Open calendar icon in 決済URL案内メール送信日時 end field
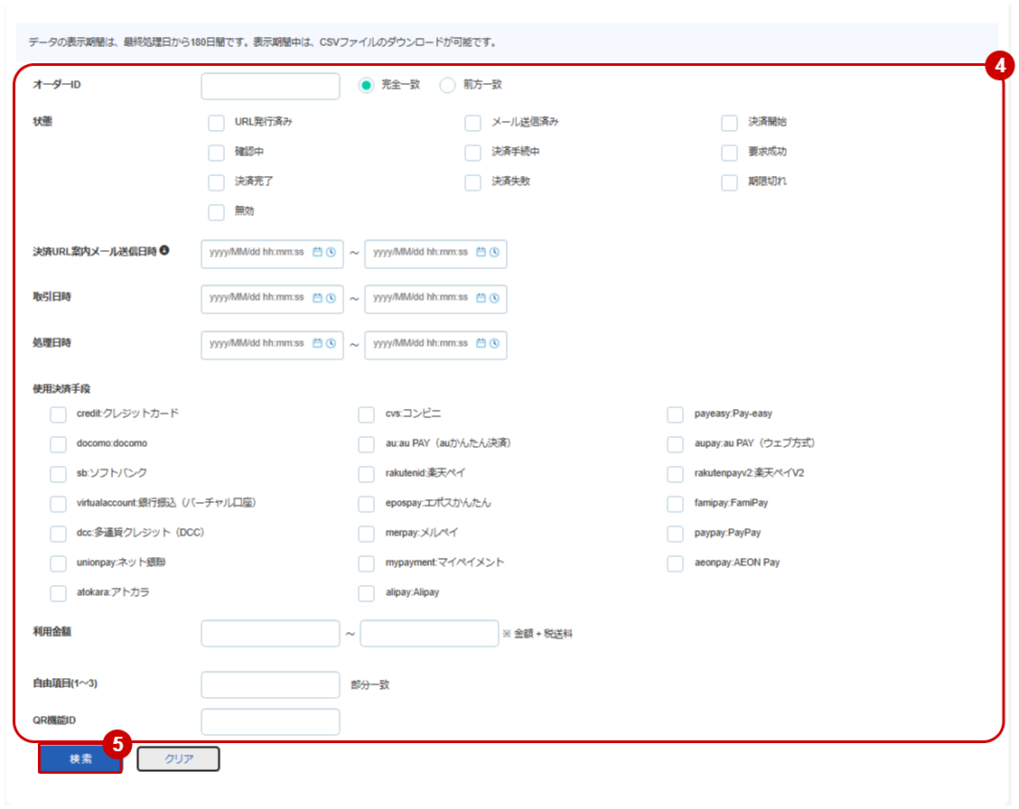 point(481,252)
